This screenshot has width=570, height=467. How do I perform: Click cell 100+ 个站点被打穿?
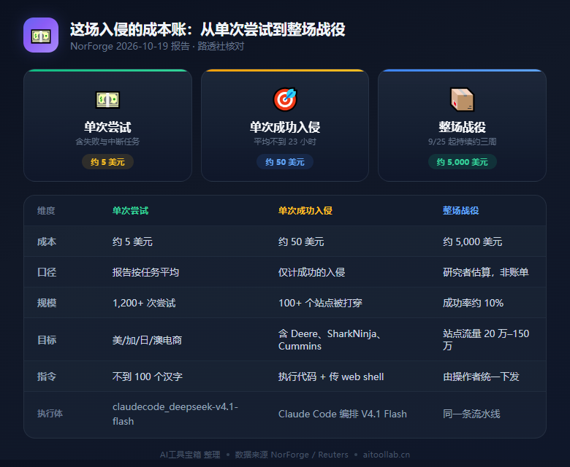[320, 303]
